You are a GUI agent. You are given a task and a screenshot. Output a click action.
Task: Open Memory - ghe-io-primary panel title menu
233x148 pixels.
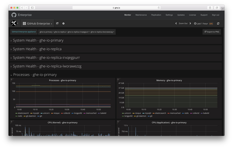pyautogui.click(x=169, y=80)
